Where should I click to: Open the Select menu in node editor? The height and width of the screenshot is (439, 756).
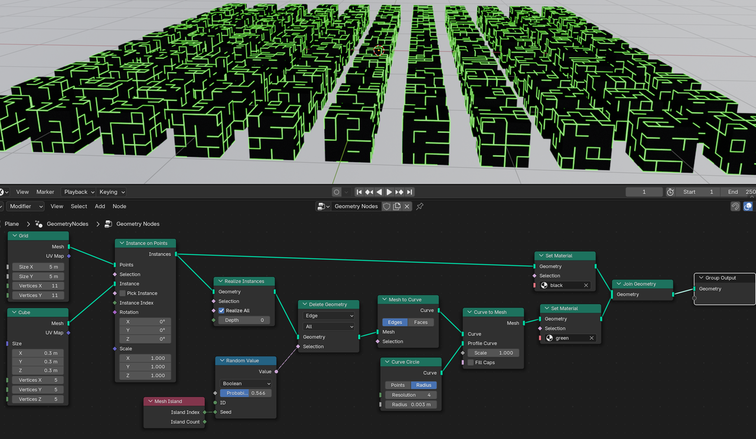pos(79,207)
